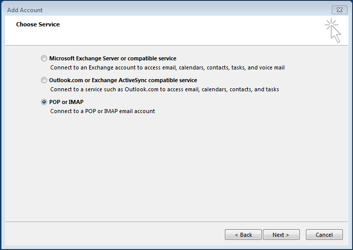Click the 'Choose Service' heading
Viewport: 353px width, 250px height.
tap(38, 24)
